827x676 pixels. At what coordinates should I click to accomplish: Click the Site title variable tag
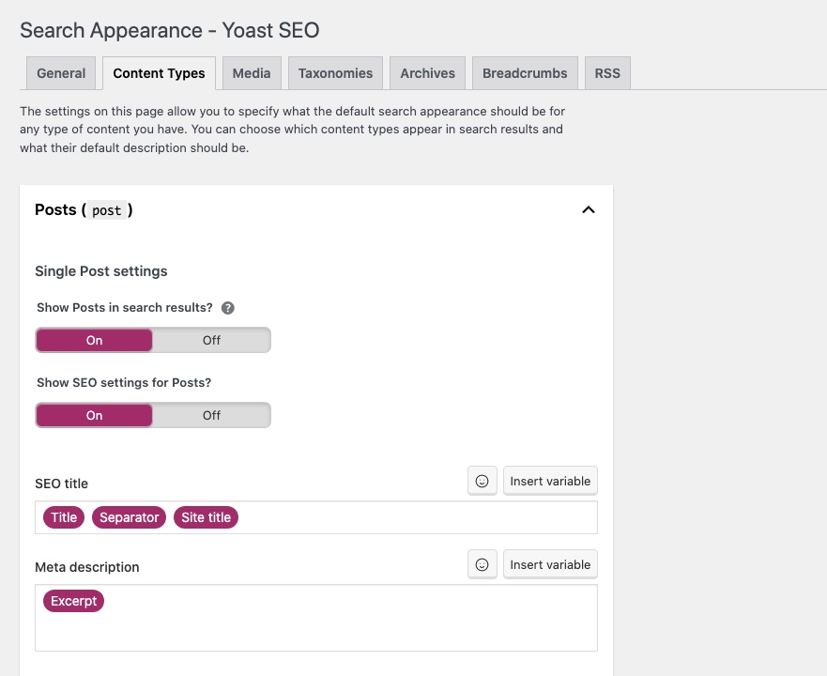pyautogui.click(x=206, y=517)
